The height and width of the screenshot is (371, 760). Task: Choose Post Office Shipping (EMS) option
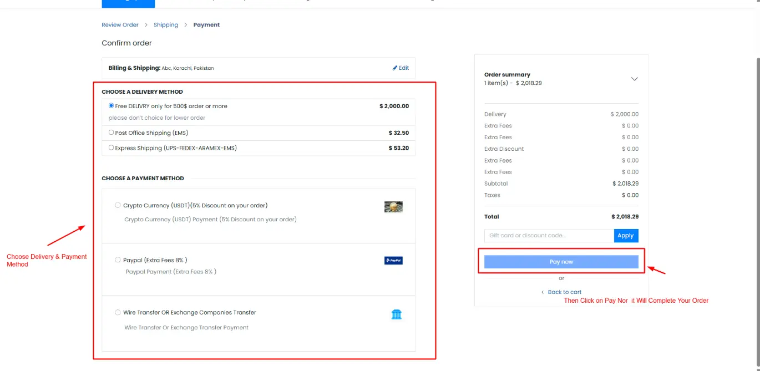pos(112,133)
